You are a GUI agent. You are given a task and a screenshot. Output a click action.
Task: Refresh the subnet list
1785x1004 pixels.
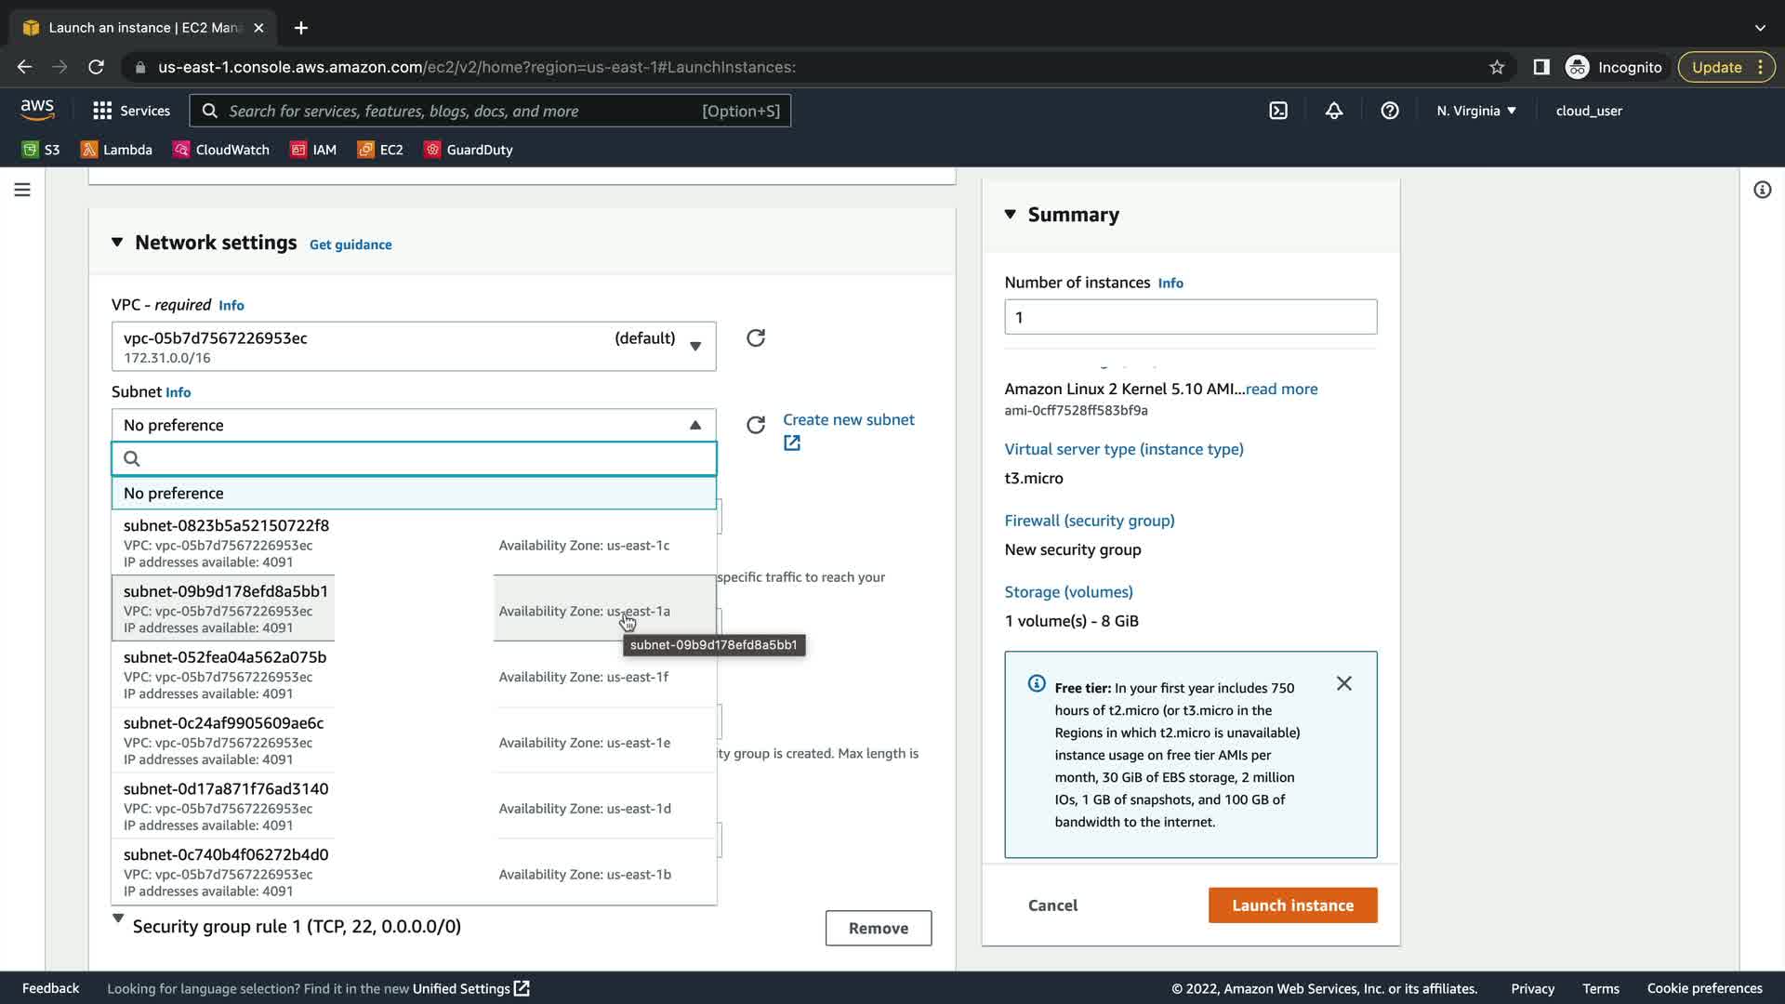coord(756,425)
